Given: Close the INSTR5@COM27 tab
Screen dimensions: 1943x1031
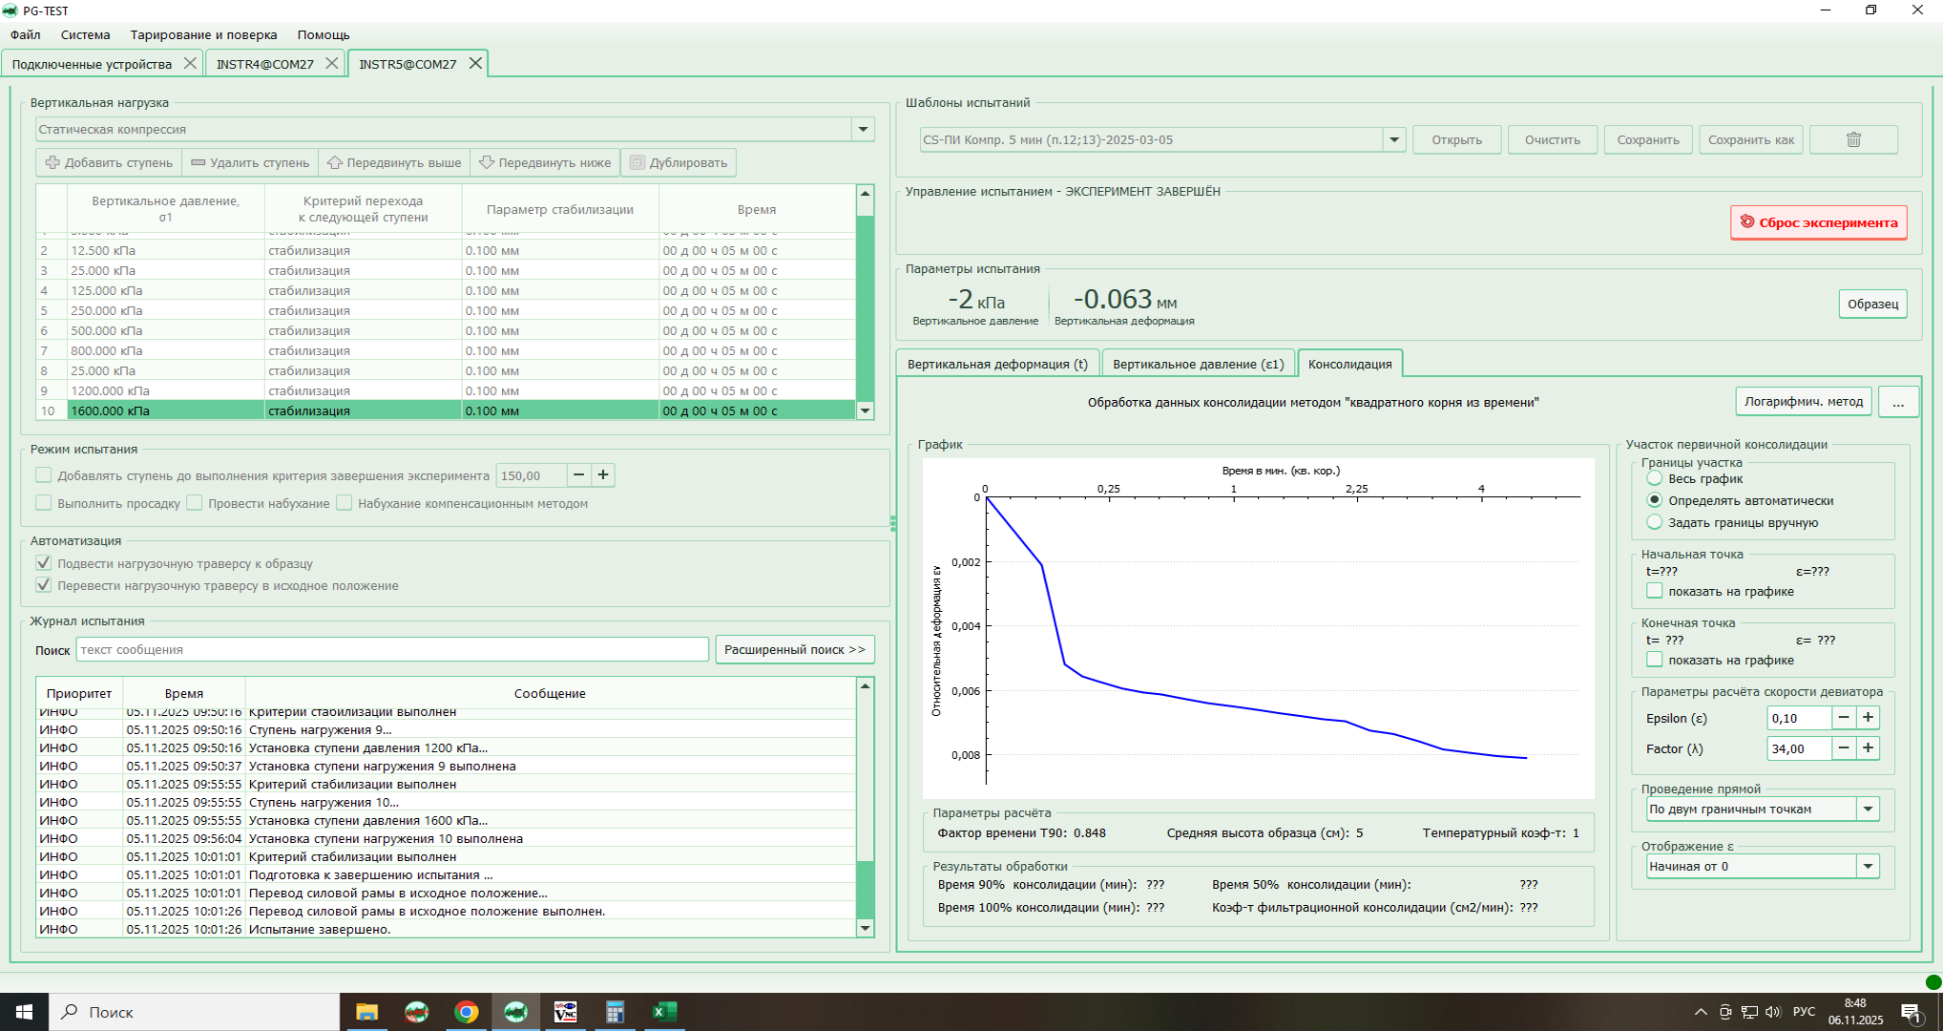Looking at the screenshot, I should [x=475, y=63].
